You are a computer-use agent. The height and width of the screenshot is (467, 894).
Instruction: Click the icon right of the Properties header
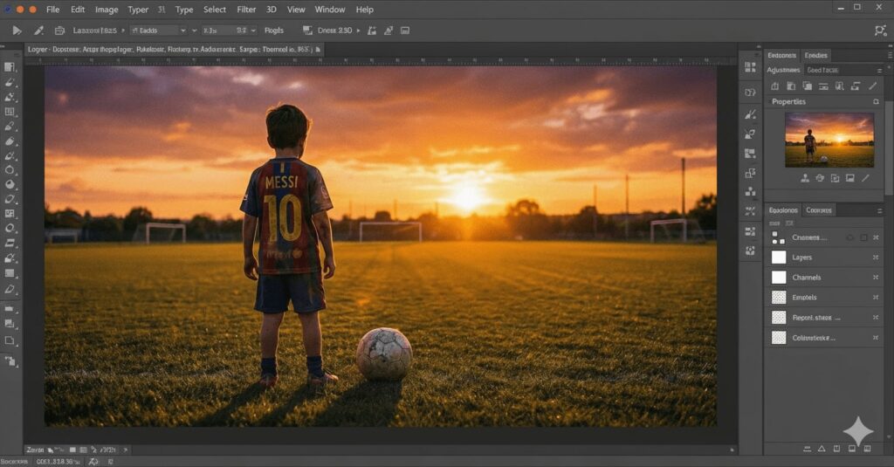(x=876, y=101)
